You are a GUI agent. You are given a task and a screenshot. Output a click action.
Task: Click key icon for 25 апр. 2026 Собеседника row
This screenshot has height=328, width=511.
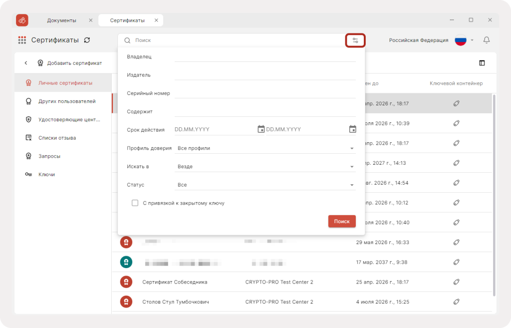[456, 282]
